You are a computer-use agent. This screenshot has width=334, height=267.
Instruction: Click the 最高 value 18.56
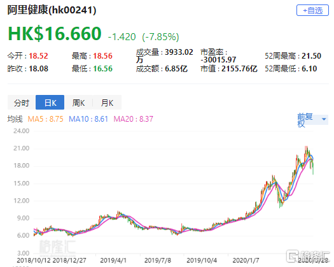[x=102, y=56]
